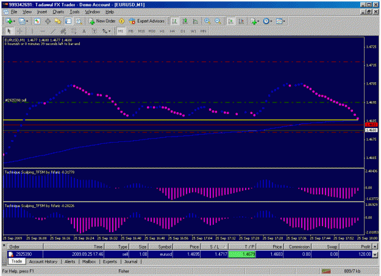This screenshot has height=276, width=381.
Task: Zoom out on the chart
Action: (218, 21)
